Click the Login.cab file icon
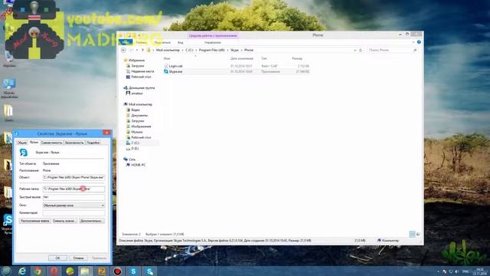The height and width of the screenshot is (276, 490). (166, 66)
